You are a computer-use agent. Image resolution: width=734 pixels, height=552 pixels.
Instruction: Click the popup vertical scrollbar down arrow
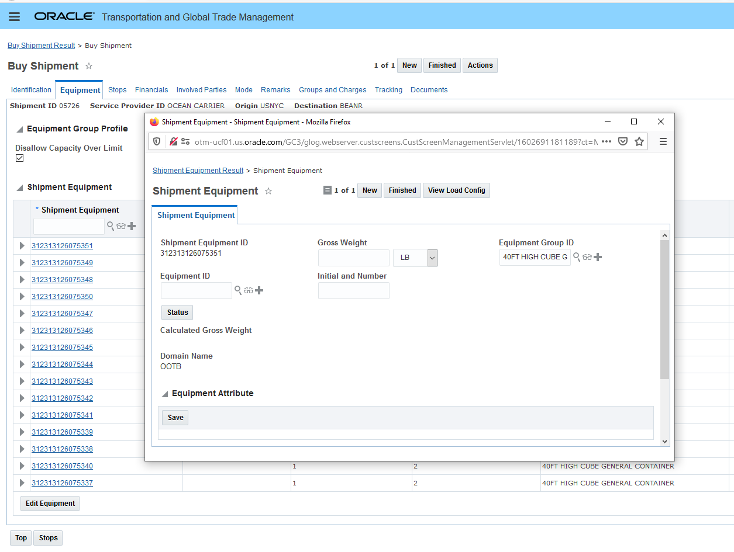click(664, 442)
